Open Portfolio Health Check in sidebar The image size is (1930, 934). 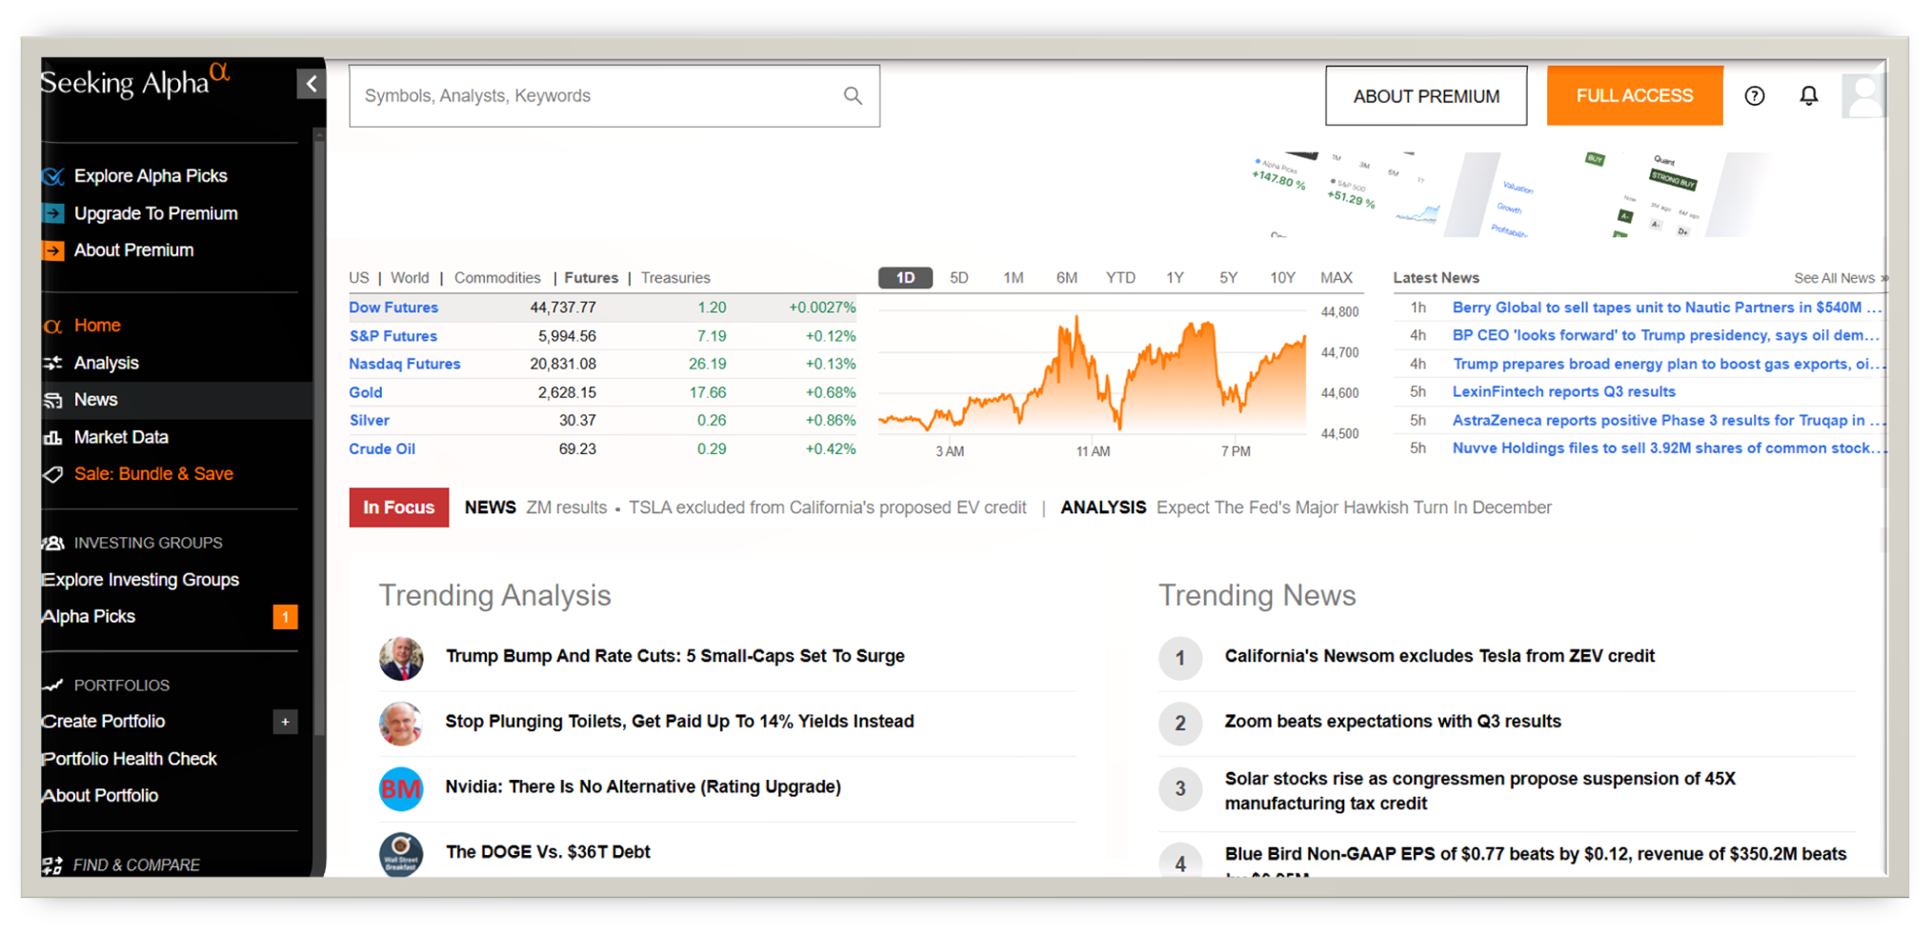pos(130,759)
